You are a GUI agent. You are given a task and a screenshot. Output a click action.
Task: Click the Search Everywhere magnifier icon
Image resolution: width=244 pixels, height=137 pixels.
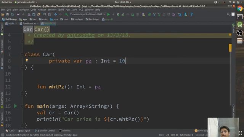pos(228,14)
